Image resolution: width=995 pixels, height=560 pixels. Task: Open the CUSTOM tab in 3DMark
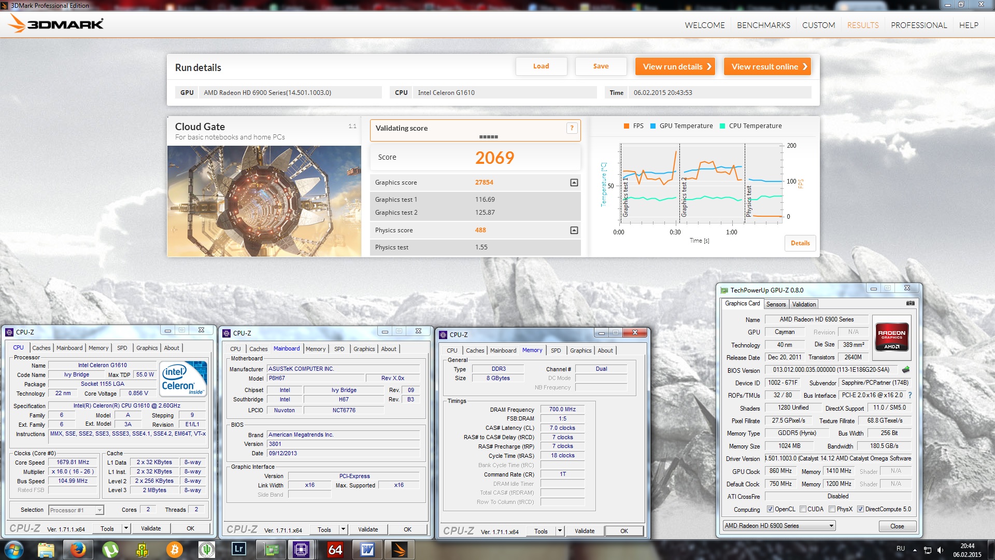(818, 25)
